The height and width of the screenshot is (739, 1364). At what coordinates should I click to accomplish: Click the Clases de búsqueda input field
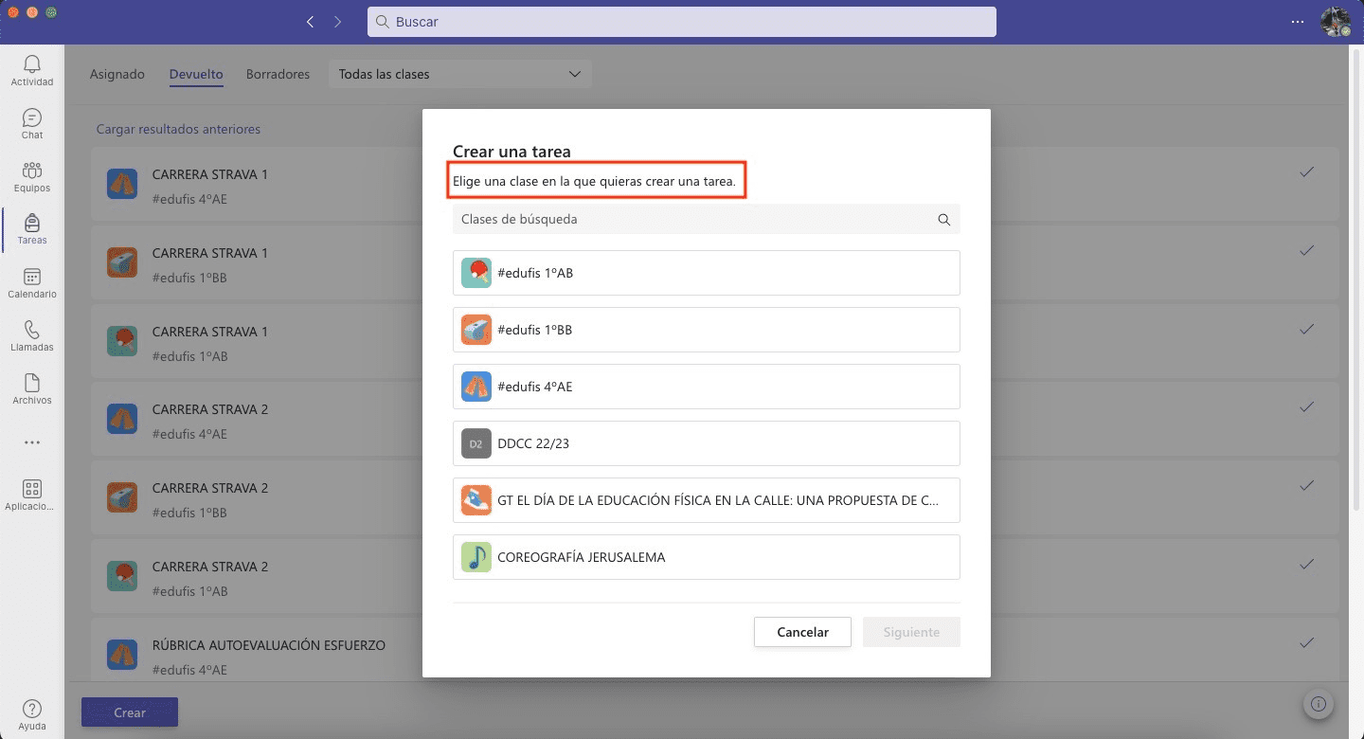point(691,220)
